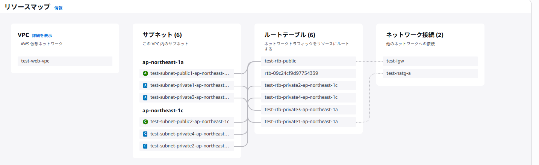Click the blue C icon beside test-subnet-private4

click(145, 134)
